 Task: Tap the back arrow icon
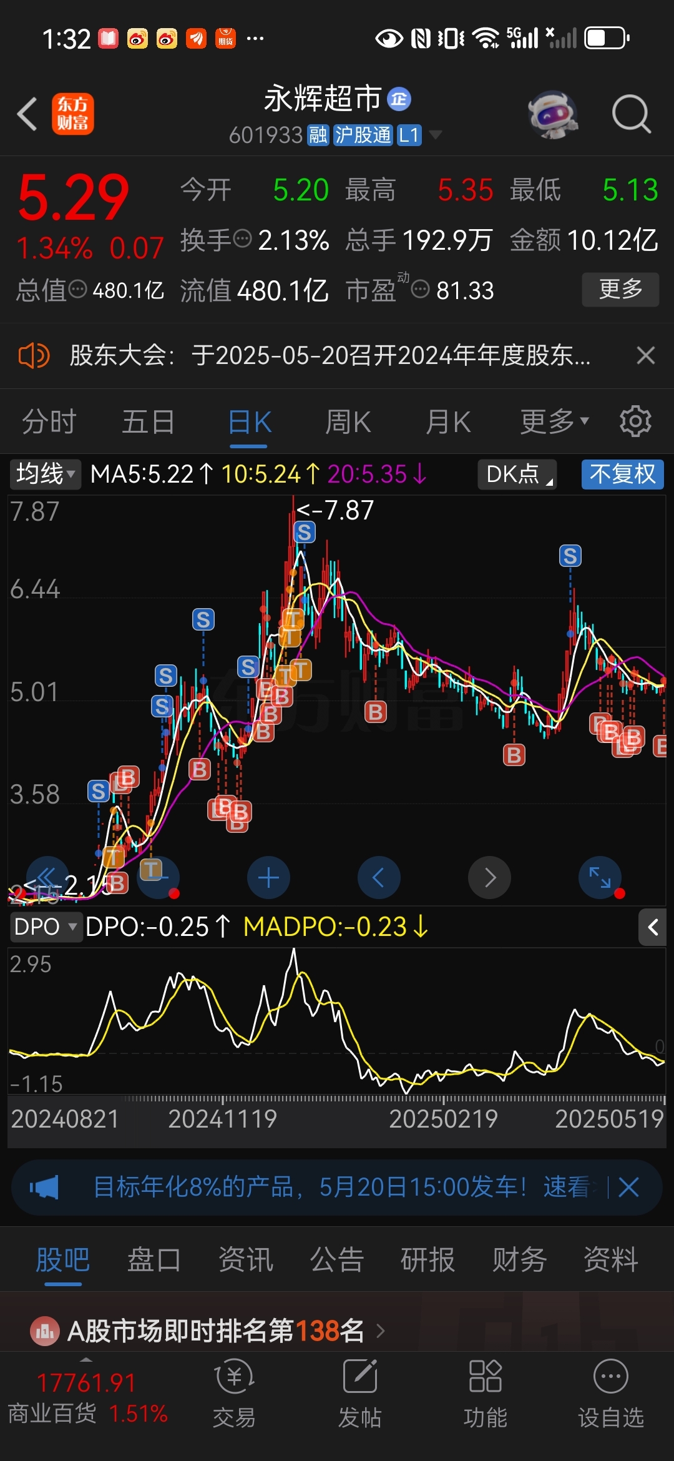click(x=27, y=114)
